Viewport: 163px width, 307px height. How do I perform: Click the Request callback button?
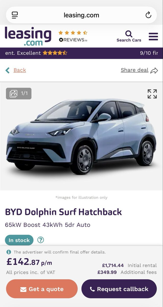click(119, 289)
